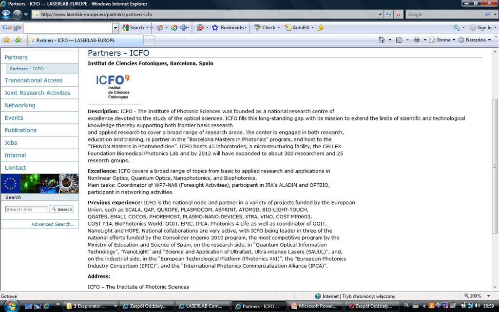The height and width of the screenshot is (312, 499).
Task: Open the recent pages dropdown arrow
Action: pos(26,14)
